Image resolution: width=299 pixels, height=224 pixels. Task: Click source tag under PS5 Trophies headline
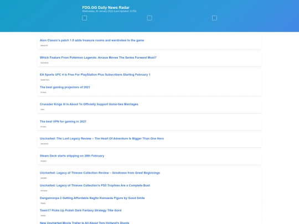44,191
